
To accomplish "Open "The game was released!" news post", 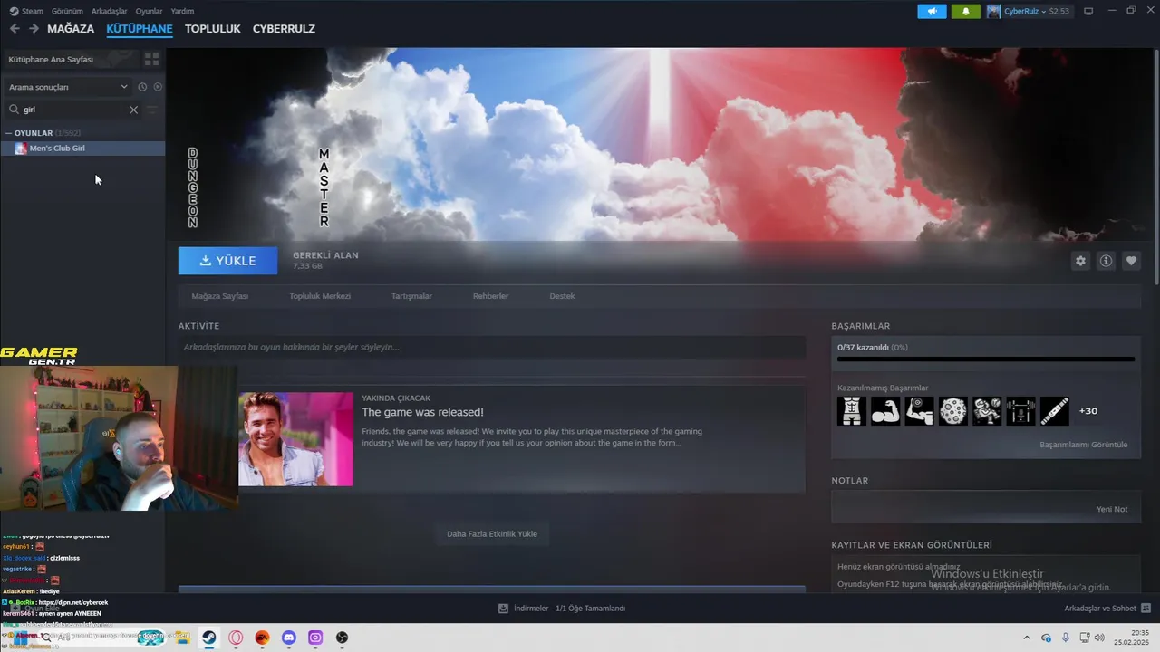I will click(422, 412).
